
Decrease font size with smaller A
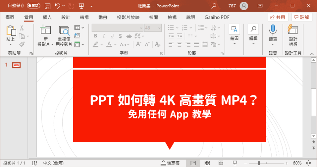click(147, 44)
